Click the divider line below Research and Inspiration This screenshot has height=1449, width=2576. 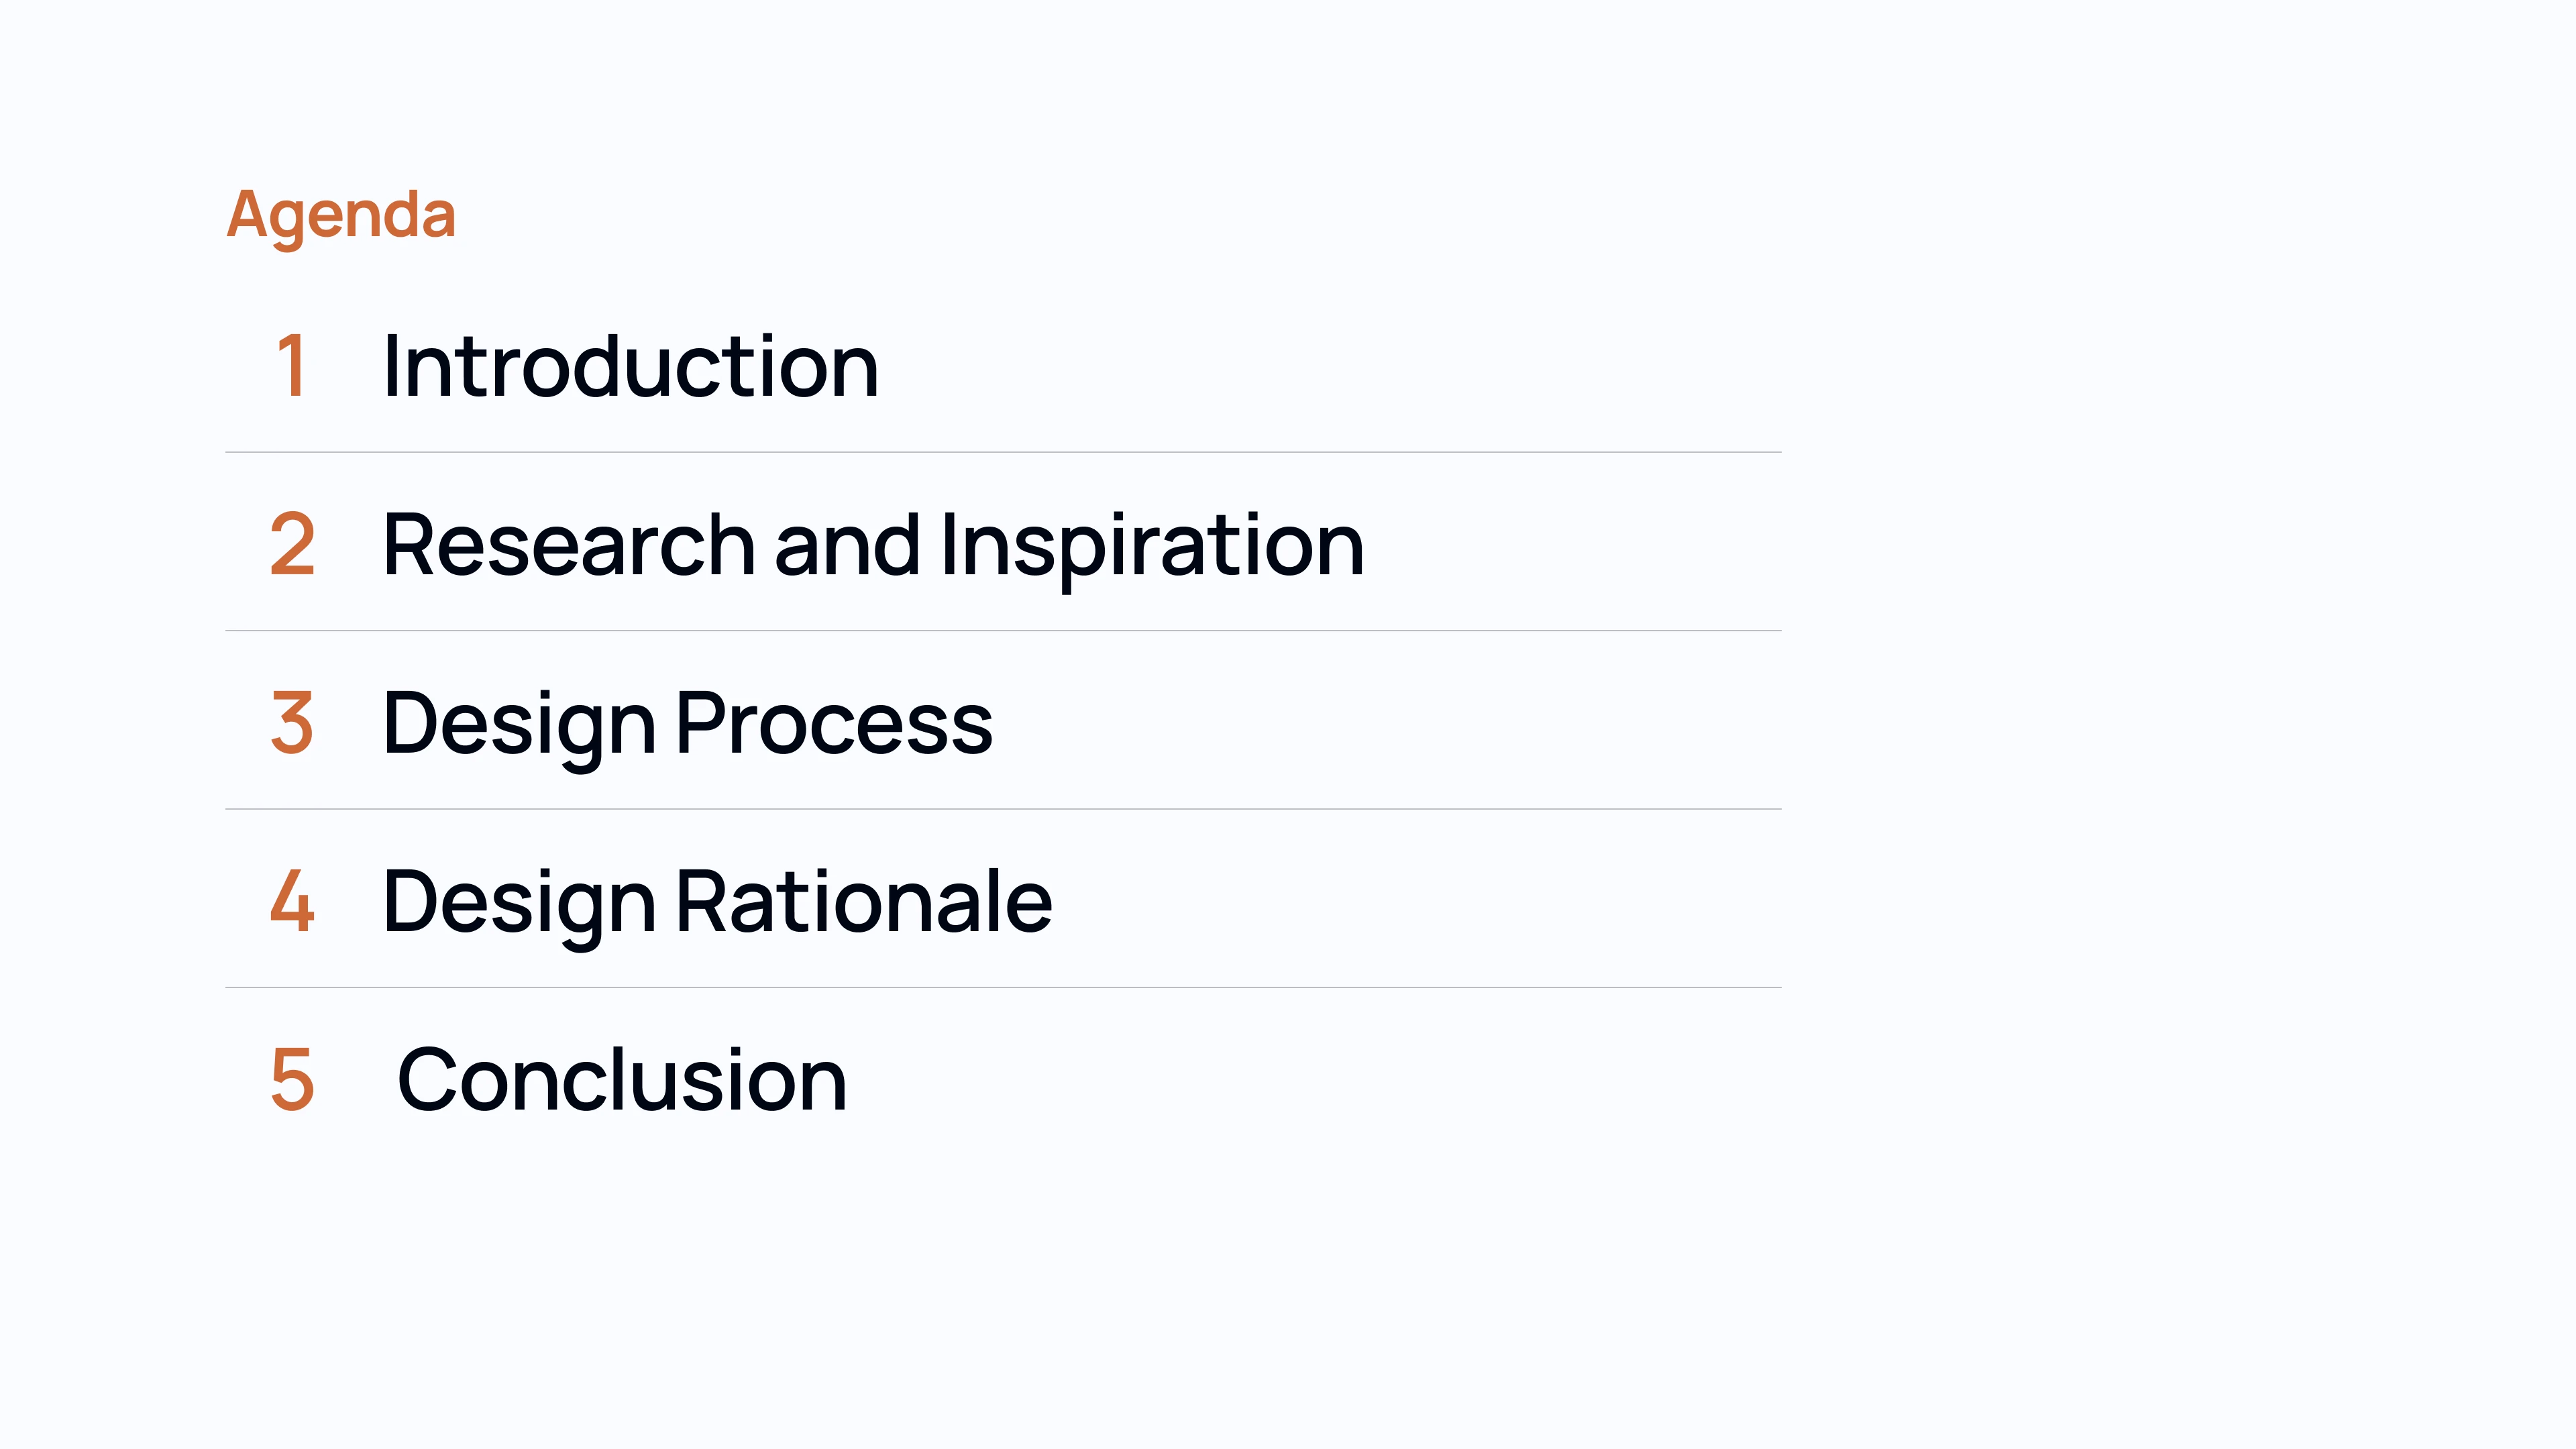tap(1003, 631)
